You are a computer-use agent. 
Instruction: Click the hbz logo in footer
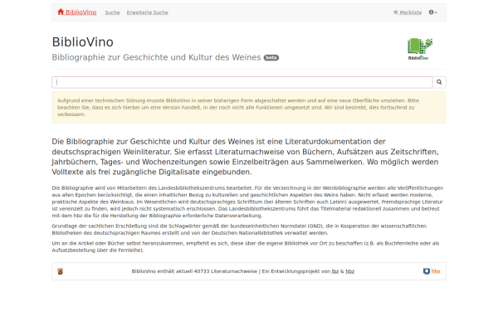432,271
